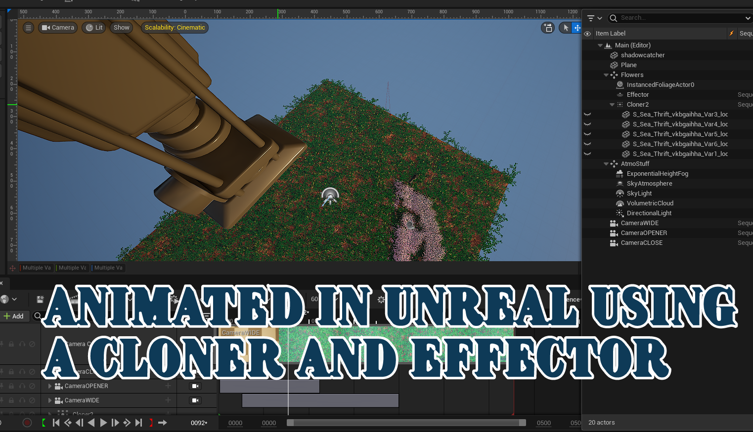Open Outliner filter settings dropdown
Screen dimensions: 753x432
[594, 18]
